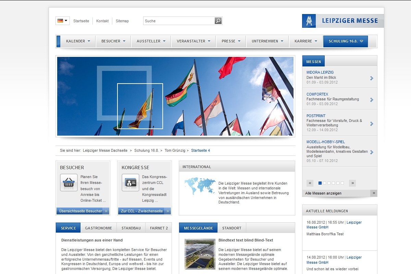Click Leipziger Messe Dachseite breadcrumb

point(105,150)
